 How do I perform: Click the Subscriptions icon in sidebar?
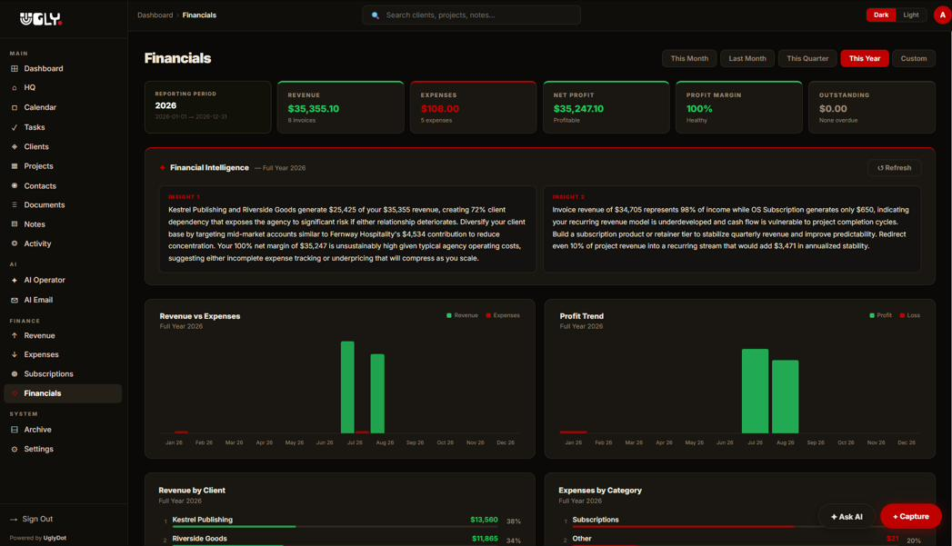(x=15, y=374)
